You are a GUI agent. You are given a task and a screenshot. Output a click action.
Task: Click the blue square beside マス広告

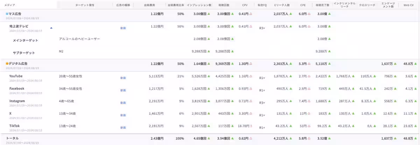(x=7, y=14)
